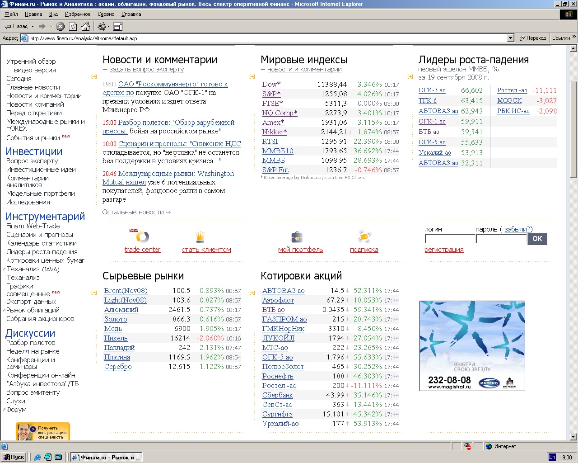578x463 pixels.
Task: Click into the пароль input field
Action: [x=501, y=239]
